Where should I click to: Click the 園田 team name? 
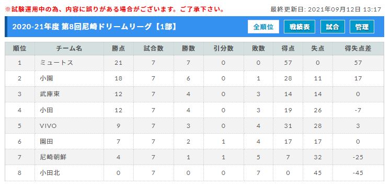click(x=46, y=142)
